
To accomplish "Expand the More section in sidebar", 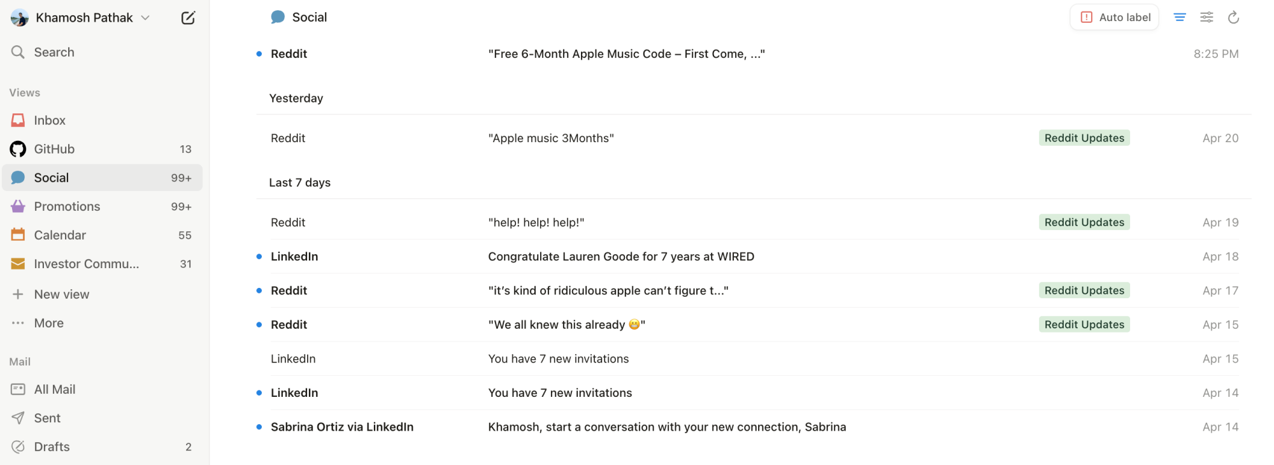I will (48, 322).
